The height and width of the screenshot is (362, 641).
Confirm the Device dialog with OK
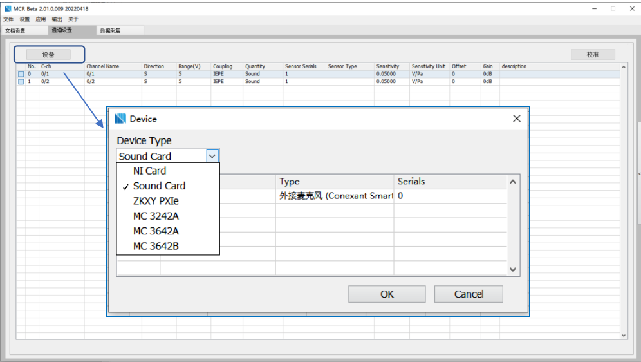tap(387, 294)
